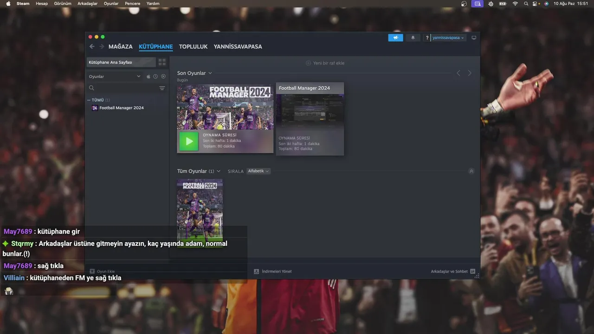Open the yannissavapasa account dropdown
The width and height of the screenshot is (594, 334).
(x=448, y=38)
